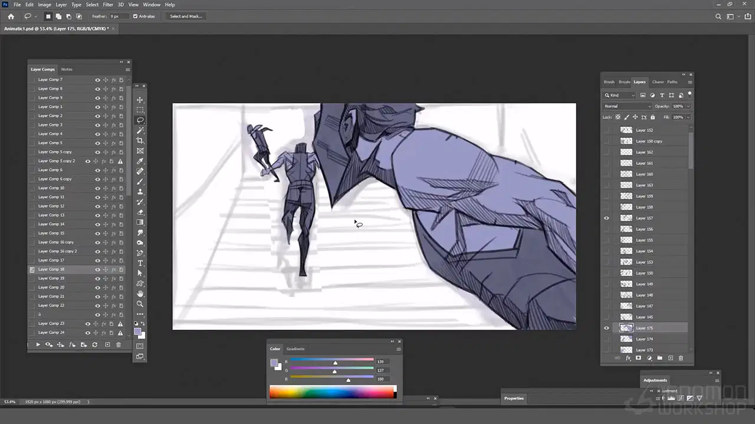755x424 pixels.
Task: Click the color spectrum ramp
Action: click(333, 392)
